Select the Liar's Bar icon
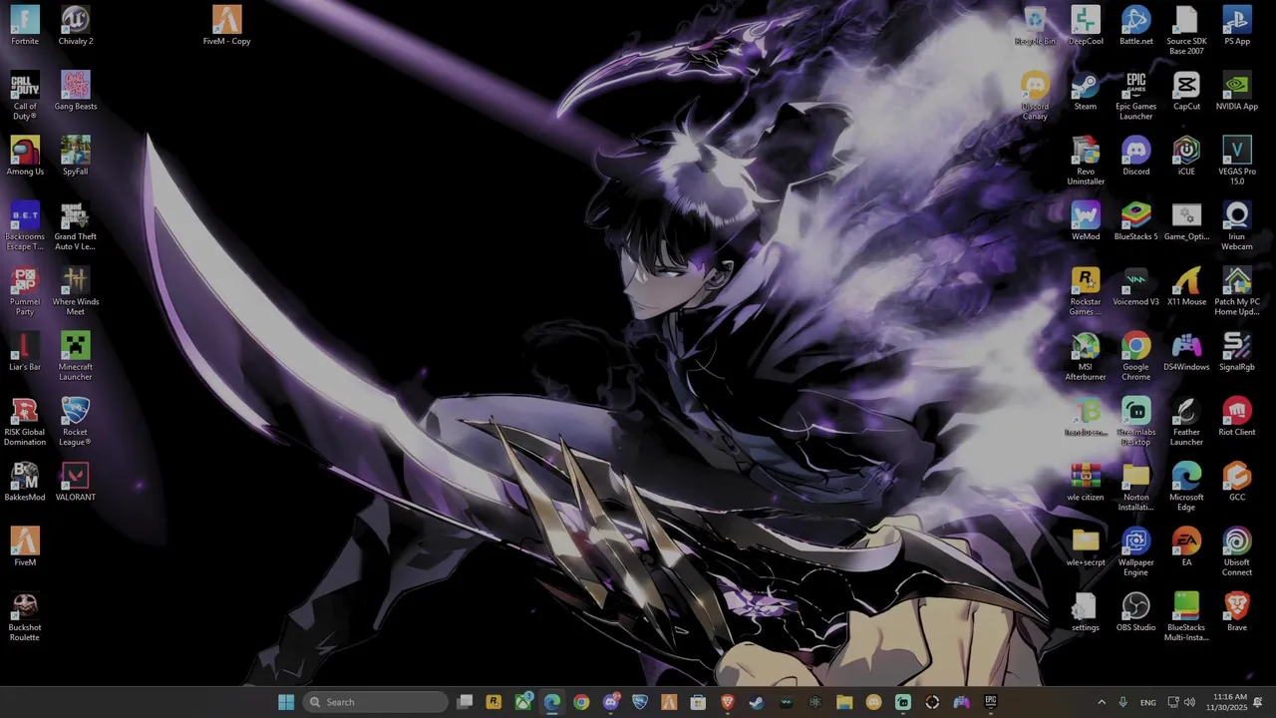Image resolution: width=1276 pixels, height=718 pixels. point(25,351)
